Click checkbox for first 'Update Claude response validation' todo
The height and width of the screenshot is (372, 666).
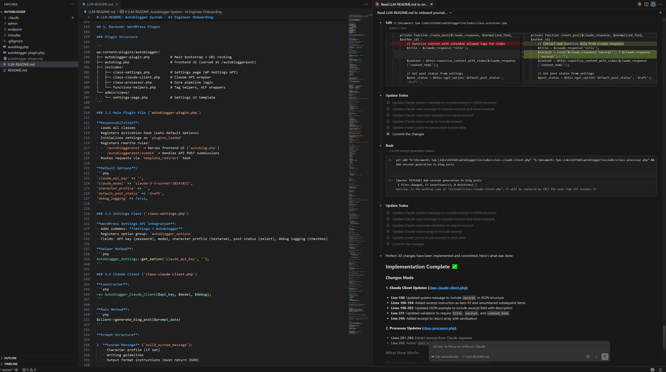click(388, 115)
